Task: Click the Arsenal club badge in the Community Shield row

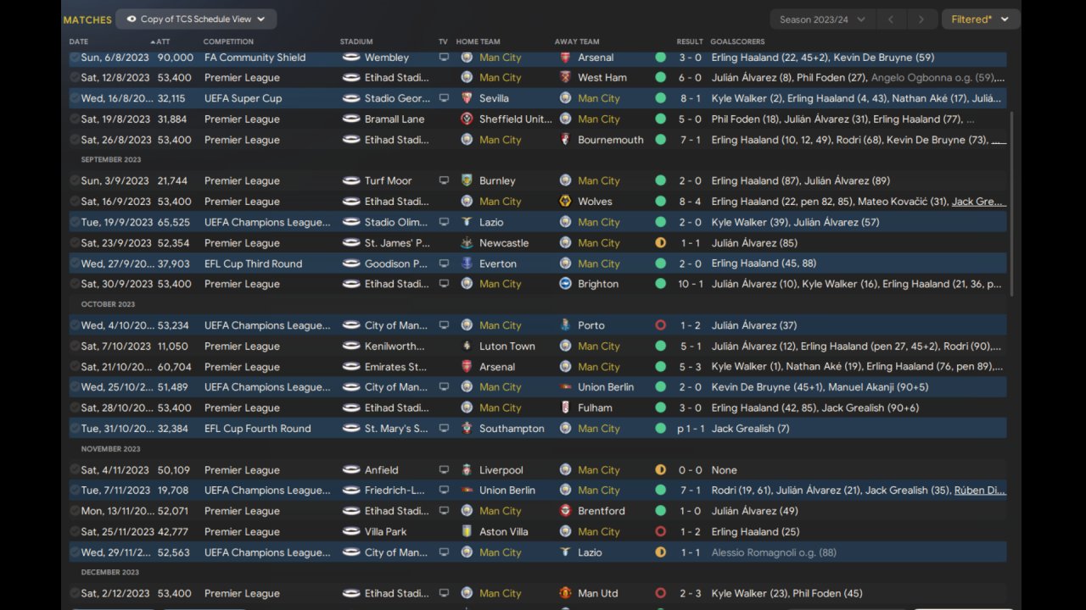Action: point(565,58)
